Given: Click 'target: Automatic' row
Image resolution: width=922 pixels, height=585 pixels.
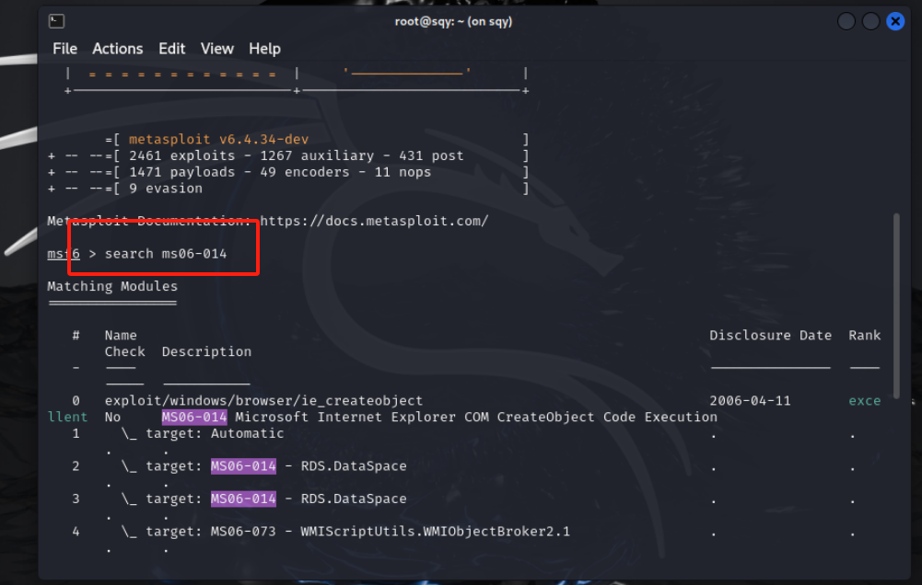Looking at the screenshot, I should click(x=215, y=433).
